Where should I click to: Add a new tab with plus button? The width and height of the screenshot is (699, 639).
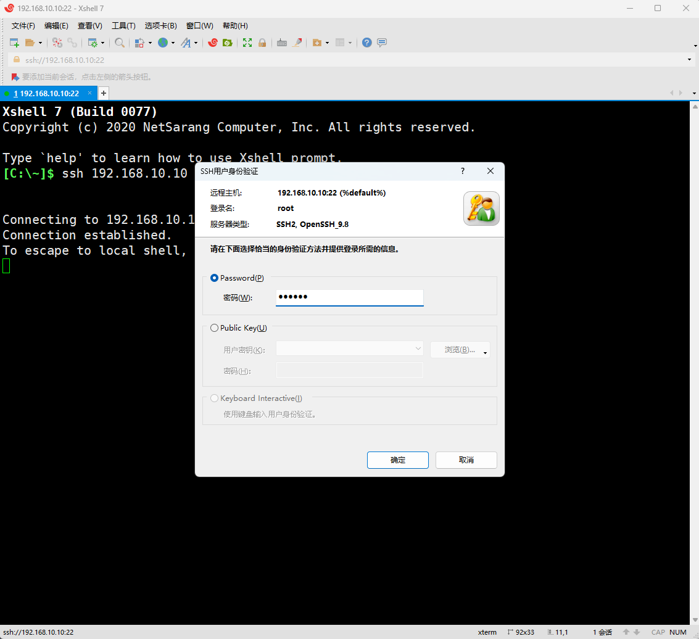click(104, 93)
